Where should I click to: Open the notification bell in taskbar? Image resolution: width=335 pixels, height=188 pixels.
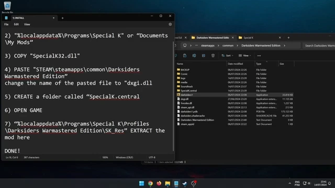(329, 183)
